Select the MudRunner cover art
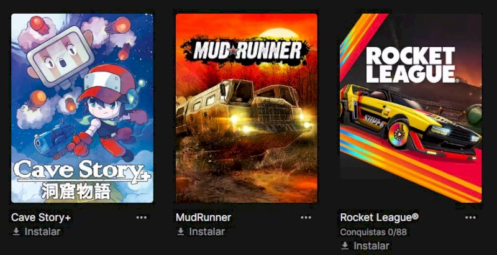Screen dimensions: 497x255 click(247, 108)
